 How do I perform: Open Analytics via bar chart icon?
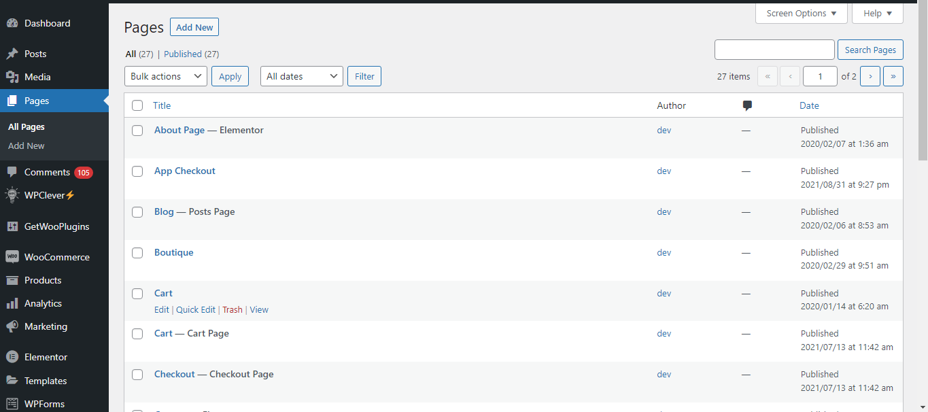pyautogui.click(x=12, y=303)
